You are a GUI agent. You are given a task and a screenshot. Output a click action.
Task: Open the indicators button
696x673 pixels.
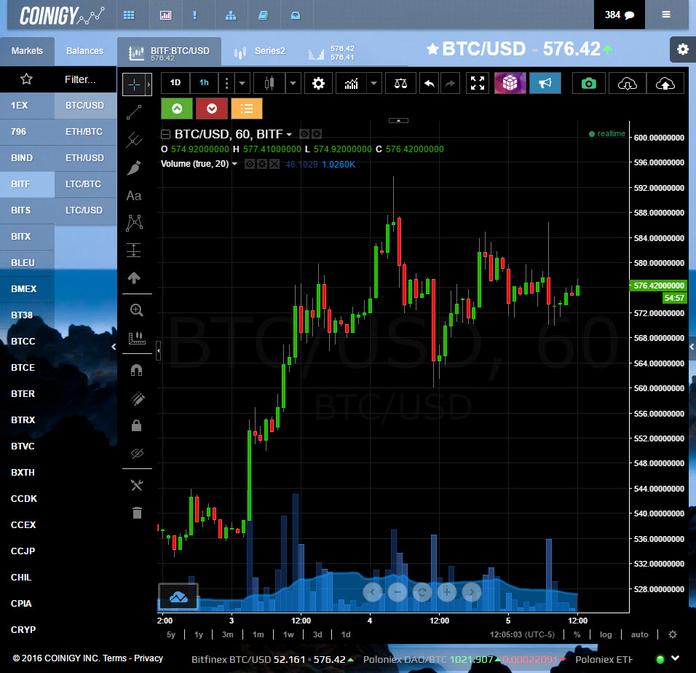(x=351, y=84)
